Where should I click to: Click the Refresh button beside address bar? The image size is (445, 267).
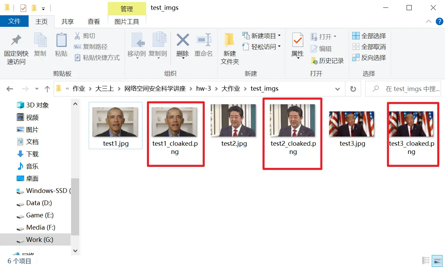pyautogui.click(x=353, y=89)
